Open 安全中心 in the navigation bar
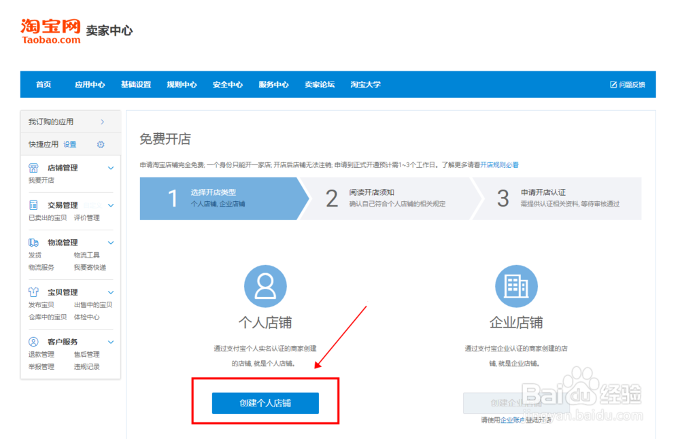Viewport: 680px width, 439px height. click(x=228, y=84)
